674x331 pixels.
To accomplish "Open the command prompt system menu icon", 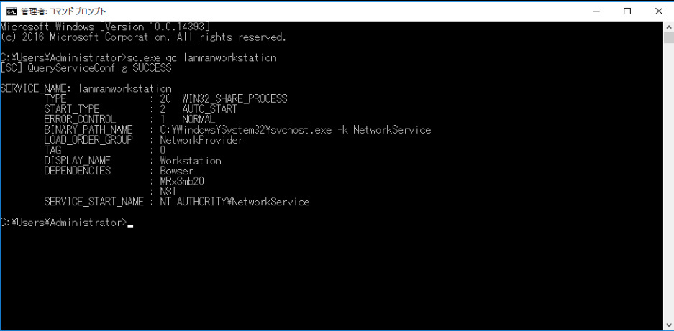I will tap(14, 11).
